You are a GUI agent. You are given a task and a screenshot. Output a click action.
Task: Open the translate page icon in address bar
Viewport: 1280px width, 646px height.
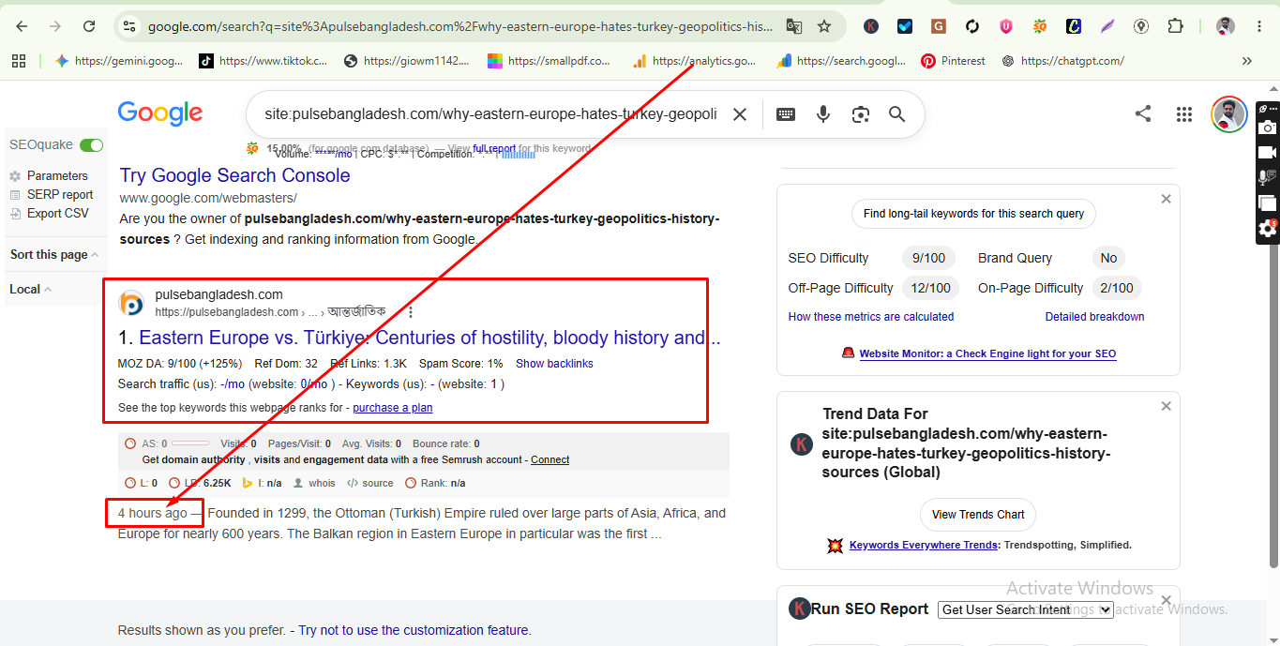coord(793,26)
